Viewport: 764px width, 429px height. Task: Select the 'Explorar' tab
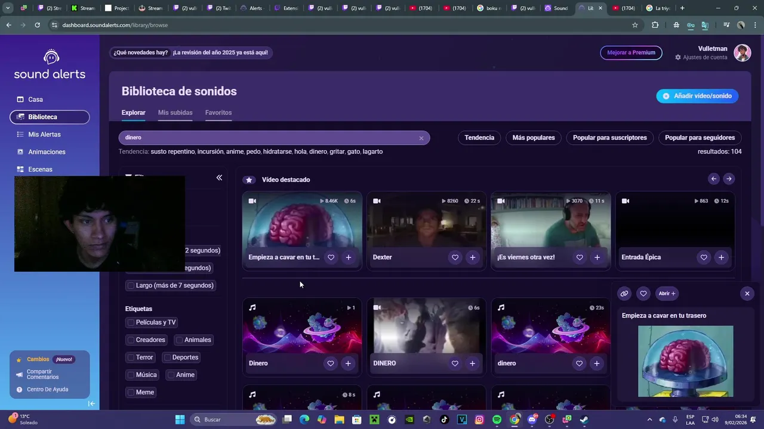(133, 113)
